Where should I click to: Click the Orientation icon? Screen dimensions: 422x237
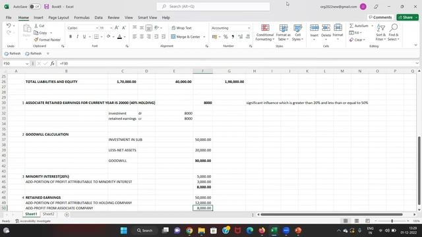point(157,28)
